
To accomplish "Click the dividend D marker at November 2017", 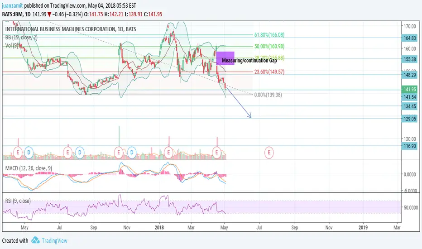I will pyautogui.click(x=132, y=153).
